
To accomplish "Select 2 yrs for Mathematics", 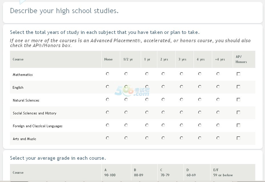I will (x=163, y=74).
